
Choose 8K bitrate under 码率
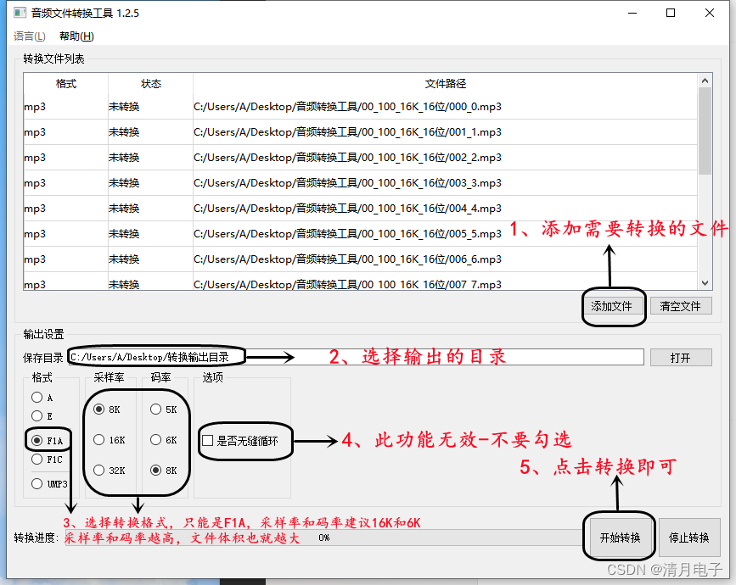point(164,471)
